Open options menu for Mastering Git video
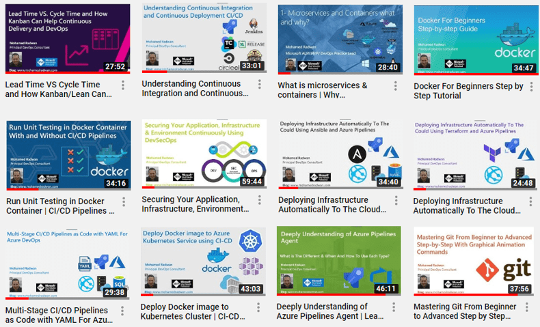Screen dimensions: 540x327 point(527,307)
